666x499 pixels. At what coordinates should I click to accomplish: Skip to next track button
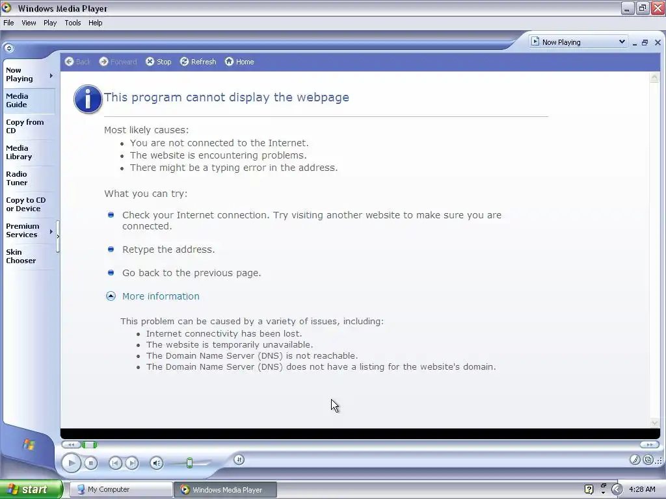(x=132, y=463)
